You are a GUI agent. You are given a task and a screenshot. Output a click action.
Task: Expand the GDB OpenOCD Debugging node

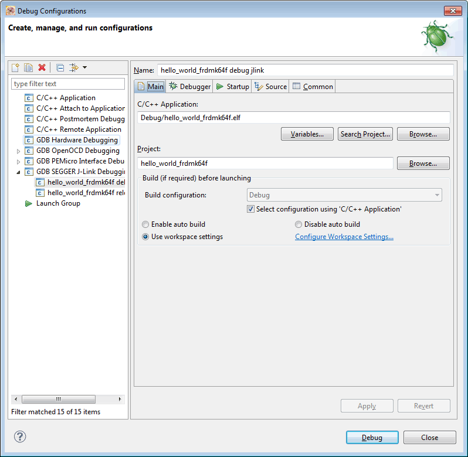pyautogui.click(x=18, y=151)
